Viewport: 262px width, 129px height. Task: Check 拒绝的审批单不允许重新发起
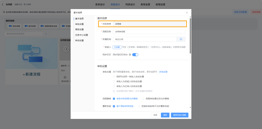pos(139,106)
